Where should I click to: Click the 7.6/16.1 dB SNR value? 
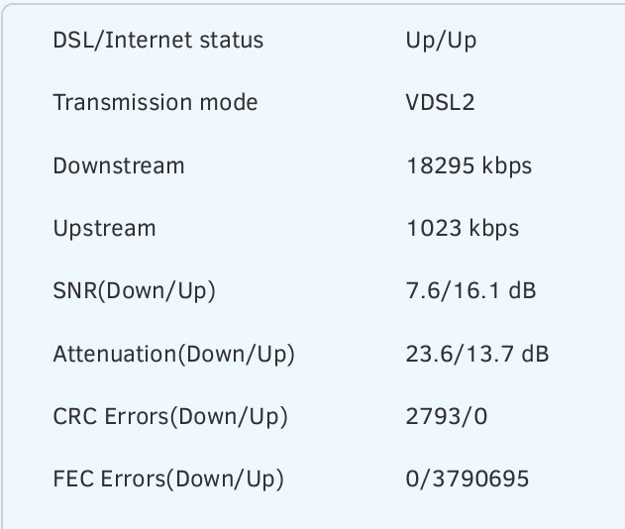(x=471, y=290)
